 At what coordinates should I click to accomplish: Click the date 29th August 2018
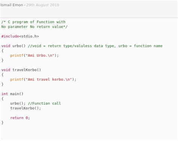click(x=42, y=5)
